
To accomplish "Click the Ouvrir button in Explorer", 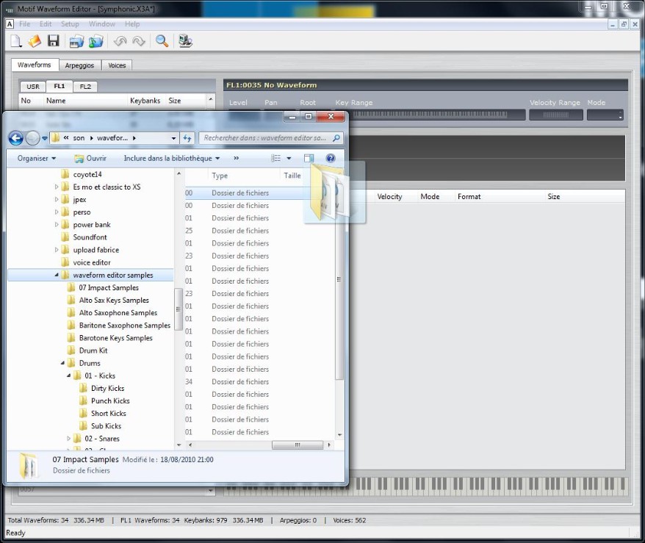I will point(90,159).
